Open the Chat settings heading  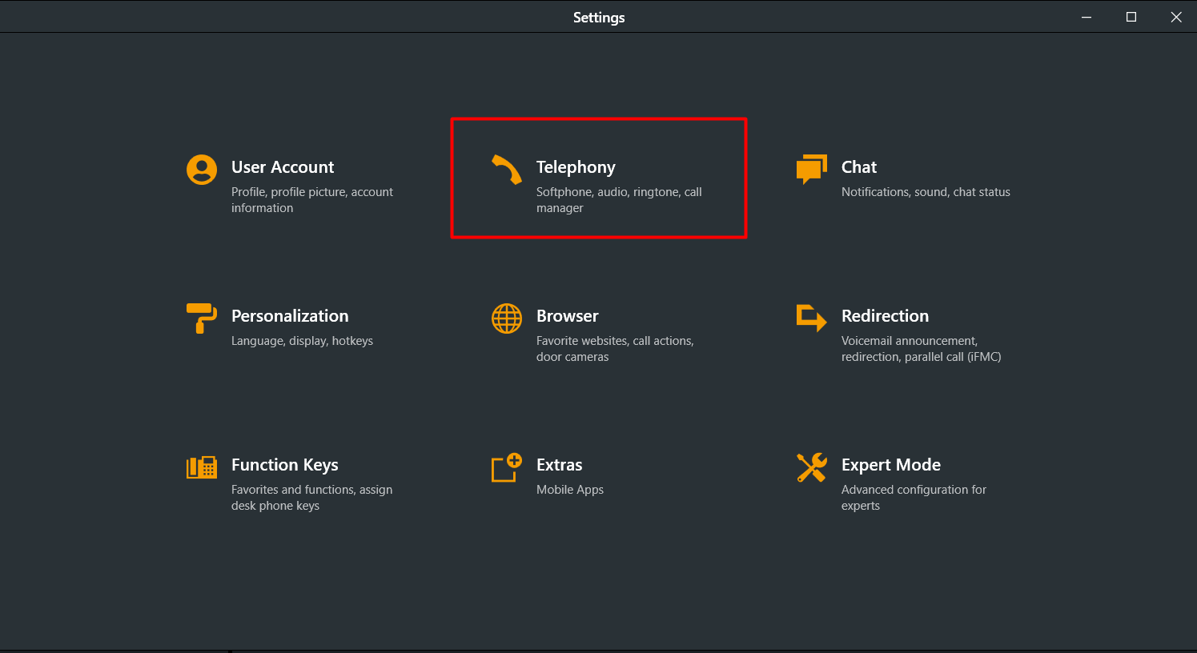click(x=859, y=167)
